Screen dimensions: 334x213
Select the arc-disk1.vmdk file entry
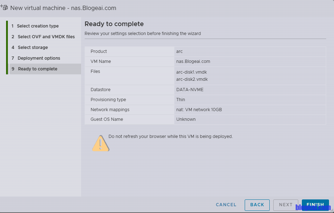pos(191,72)
